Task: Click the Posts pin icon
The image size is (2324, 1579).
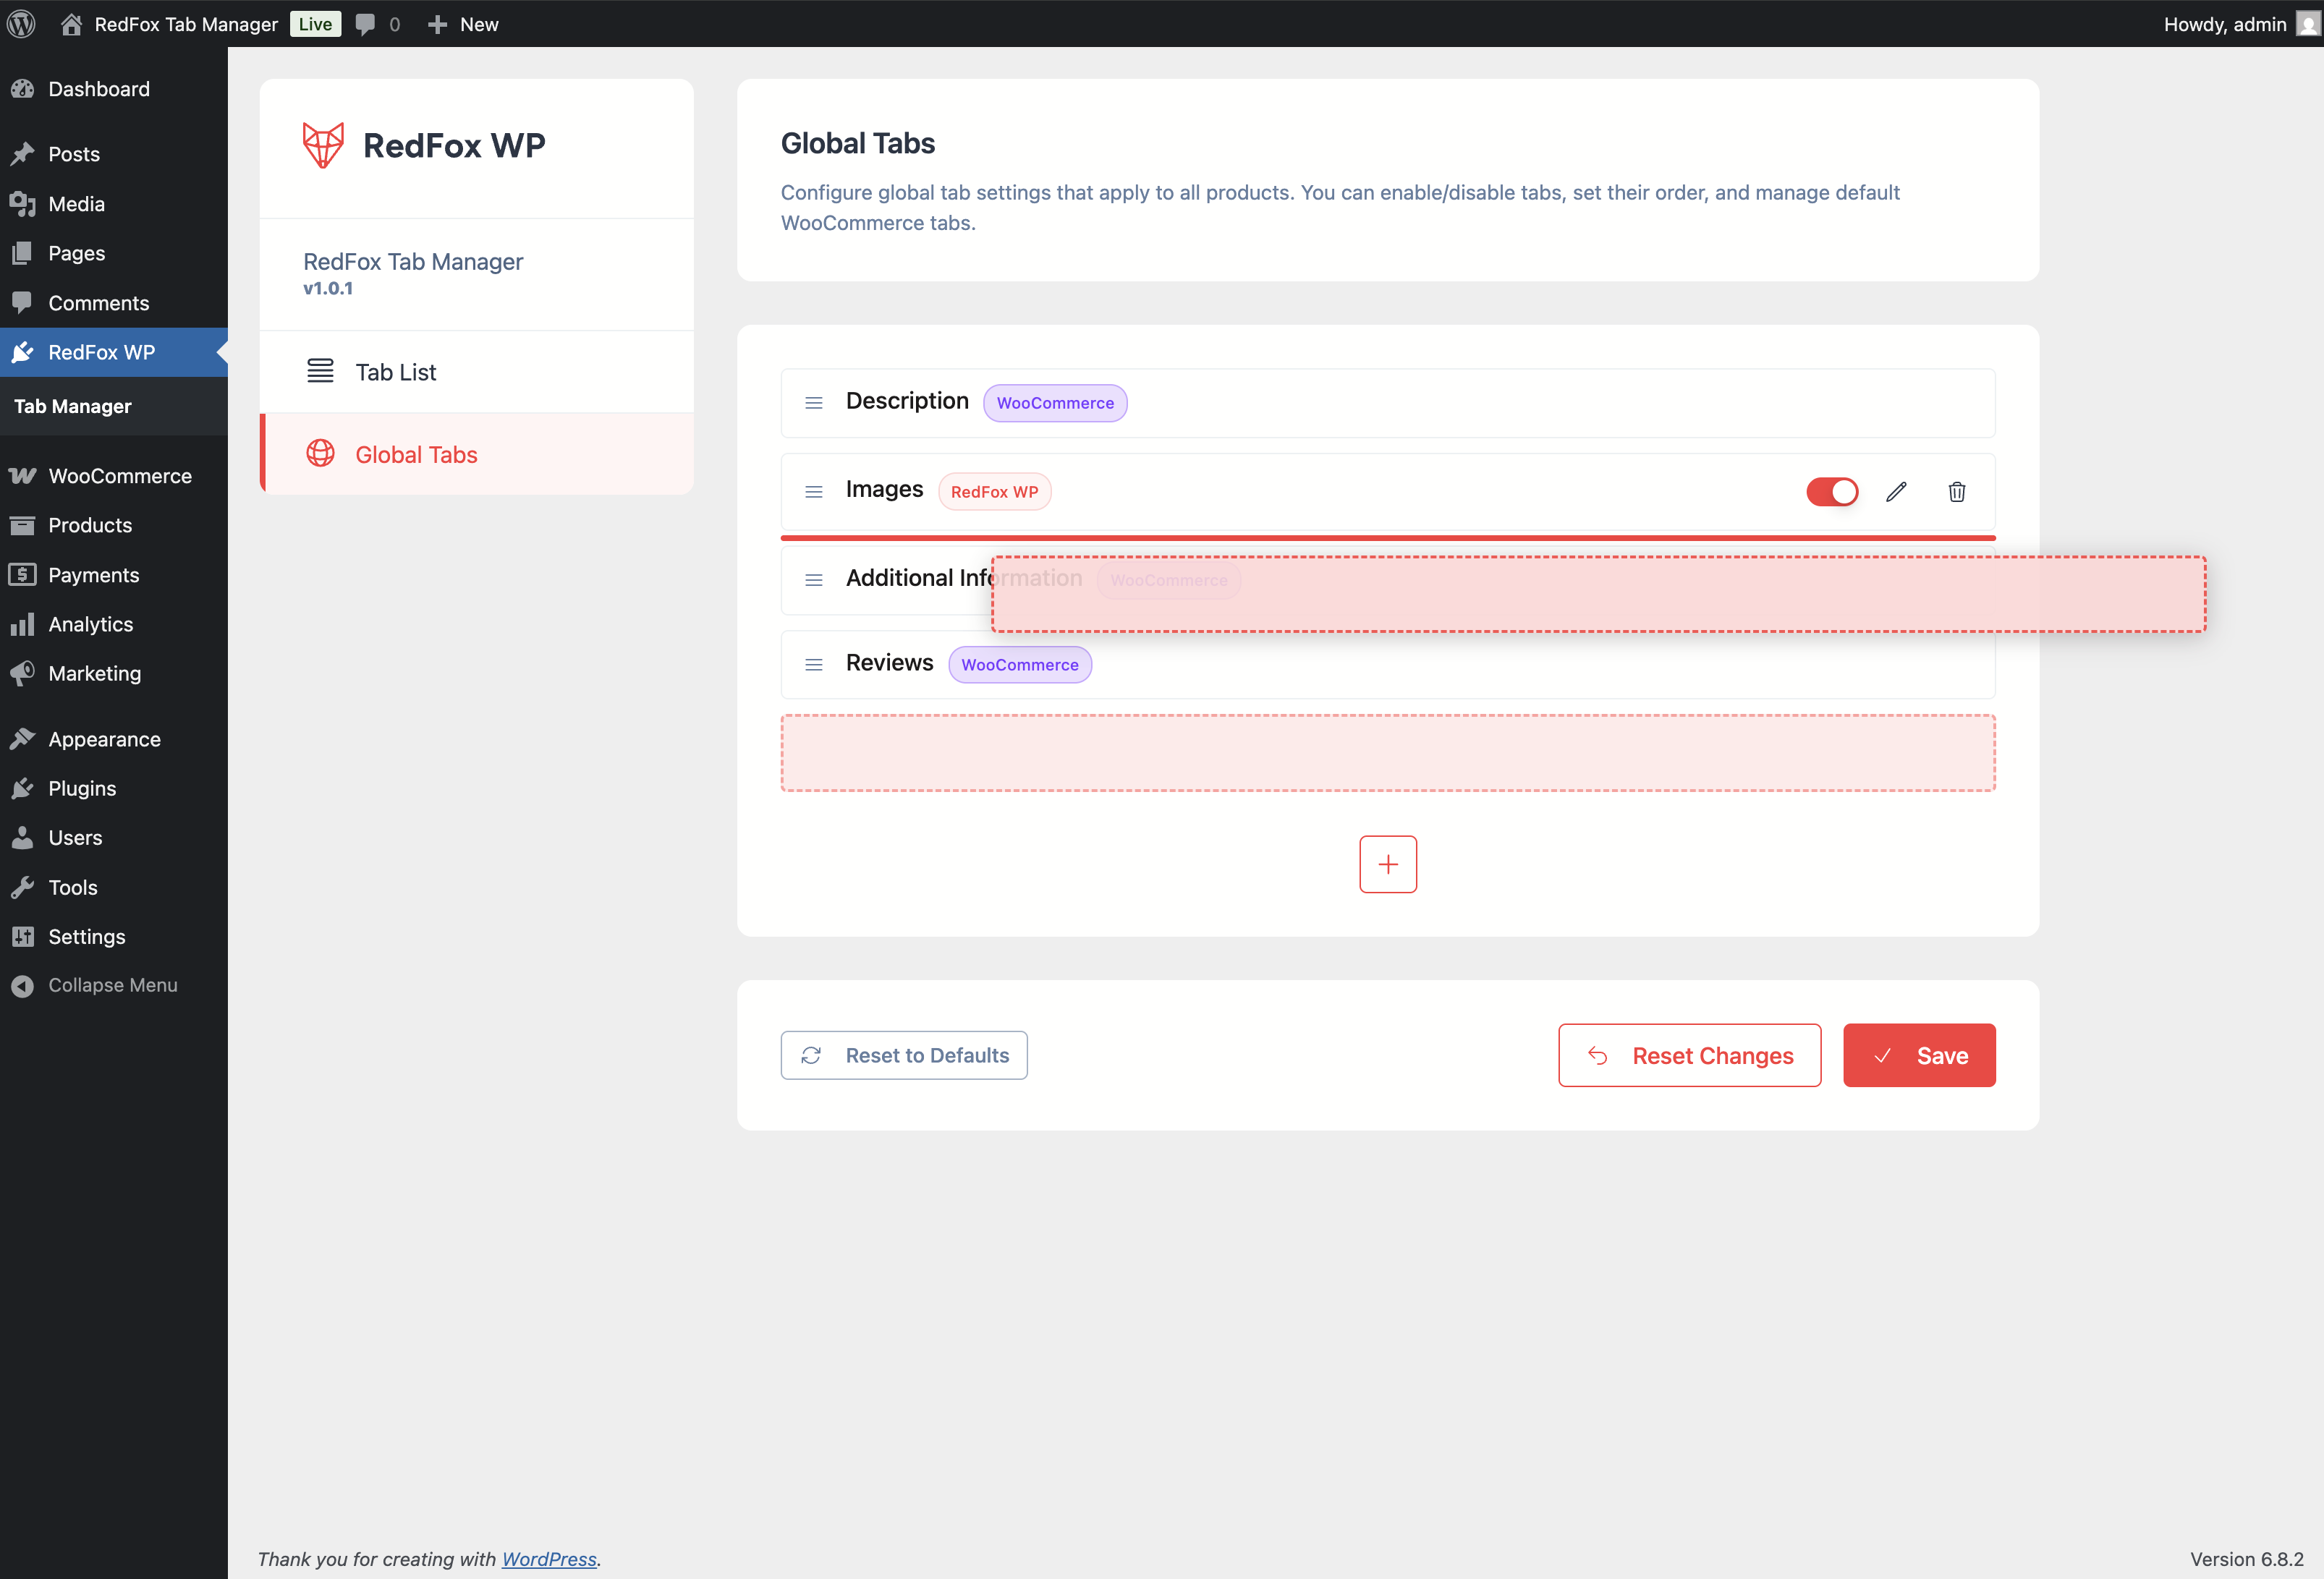Action: 23,154
